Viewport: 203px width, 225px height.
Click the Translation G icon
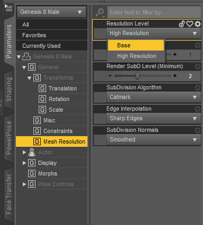[x=42, y=88]
